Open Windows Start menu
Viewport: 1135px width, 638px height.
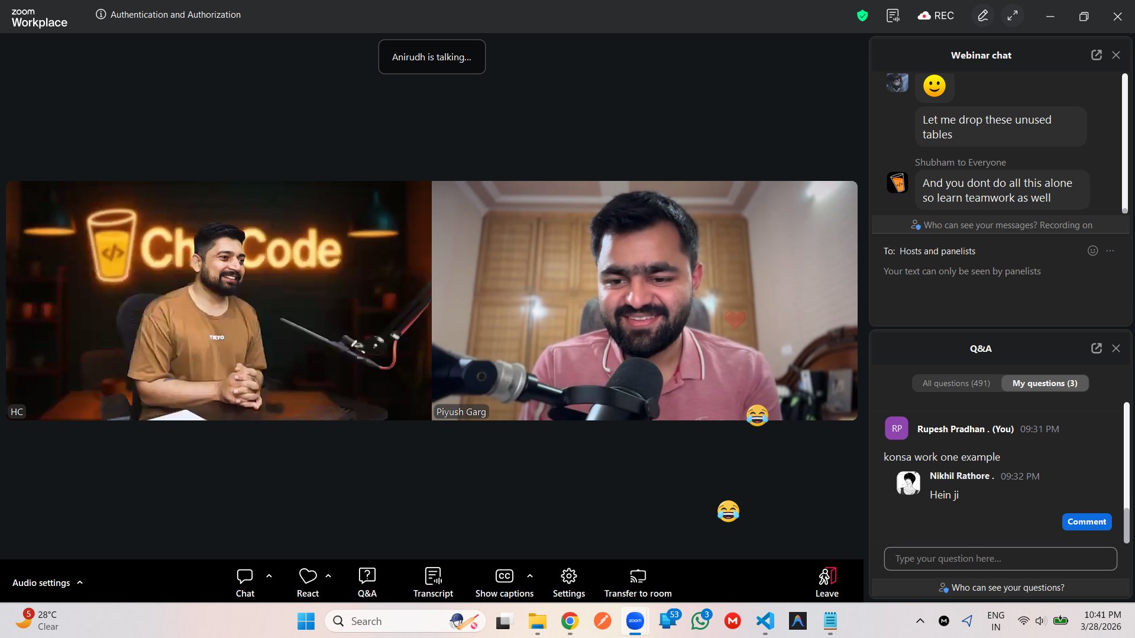point(306,621)
